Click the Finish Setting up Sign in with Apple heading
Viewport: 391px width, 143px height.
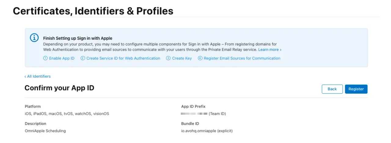[x=78, y=38]
